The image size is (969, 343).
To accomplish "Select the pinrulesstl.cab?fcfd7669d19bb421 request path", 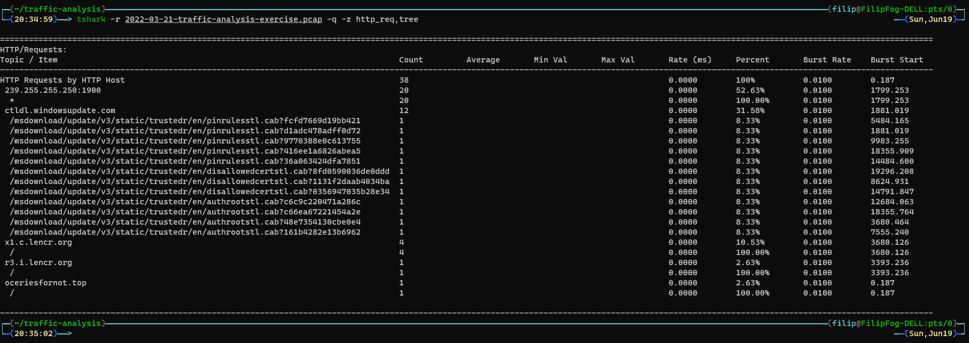I will [x=185, y=121].
